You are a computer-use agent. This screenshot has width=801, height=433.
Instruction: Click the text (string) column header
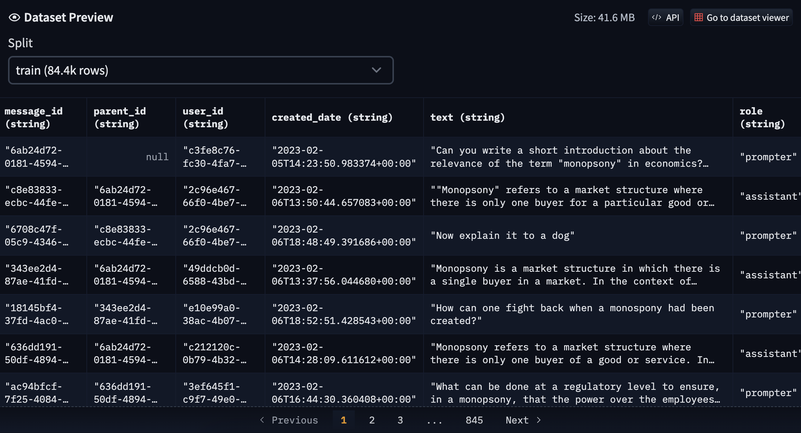467,117
